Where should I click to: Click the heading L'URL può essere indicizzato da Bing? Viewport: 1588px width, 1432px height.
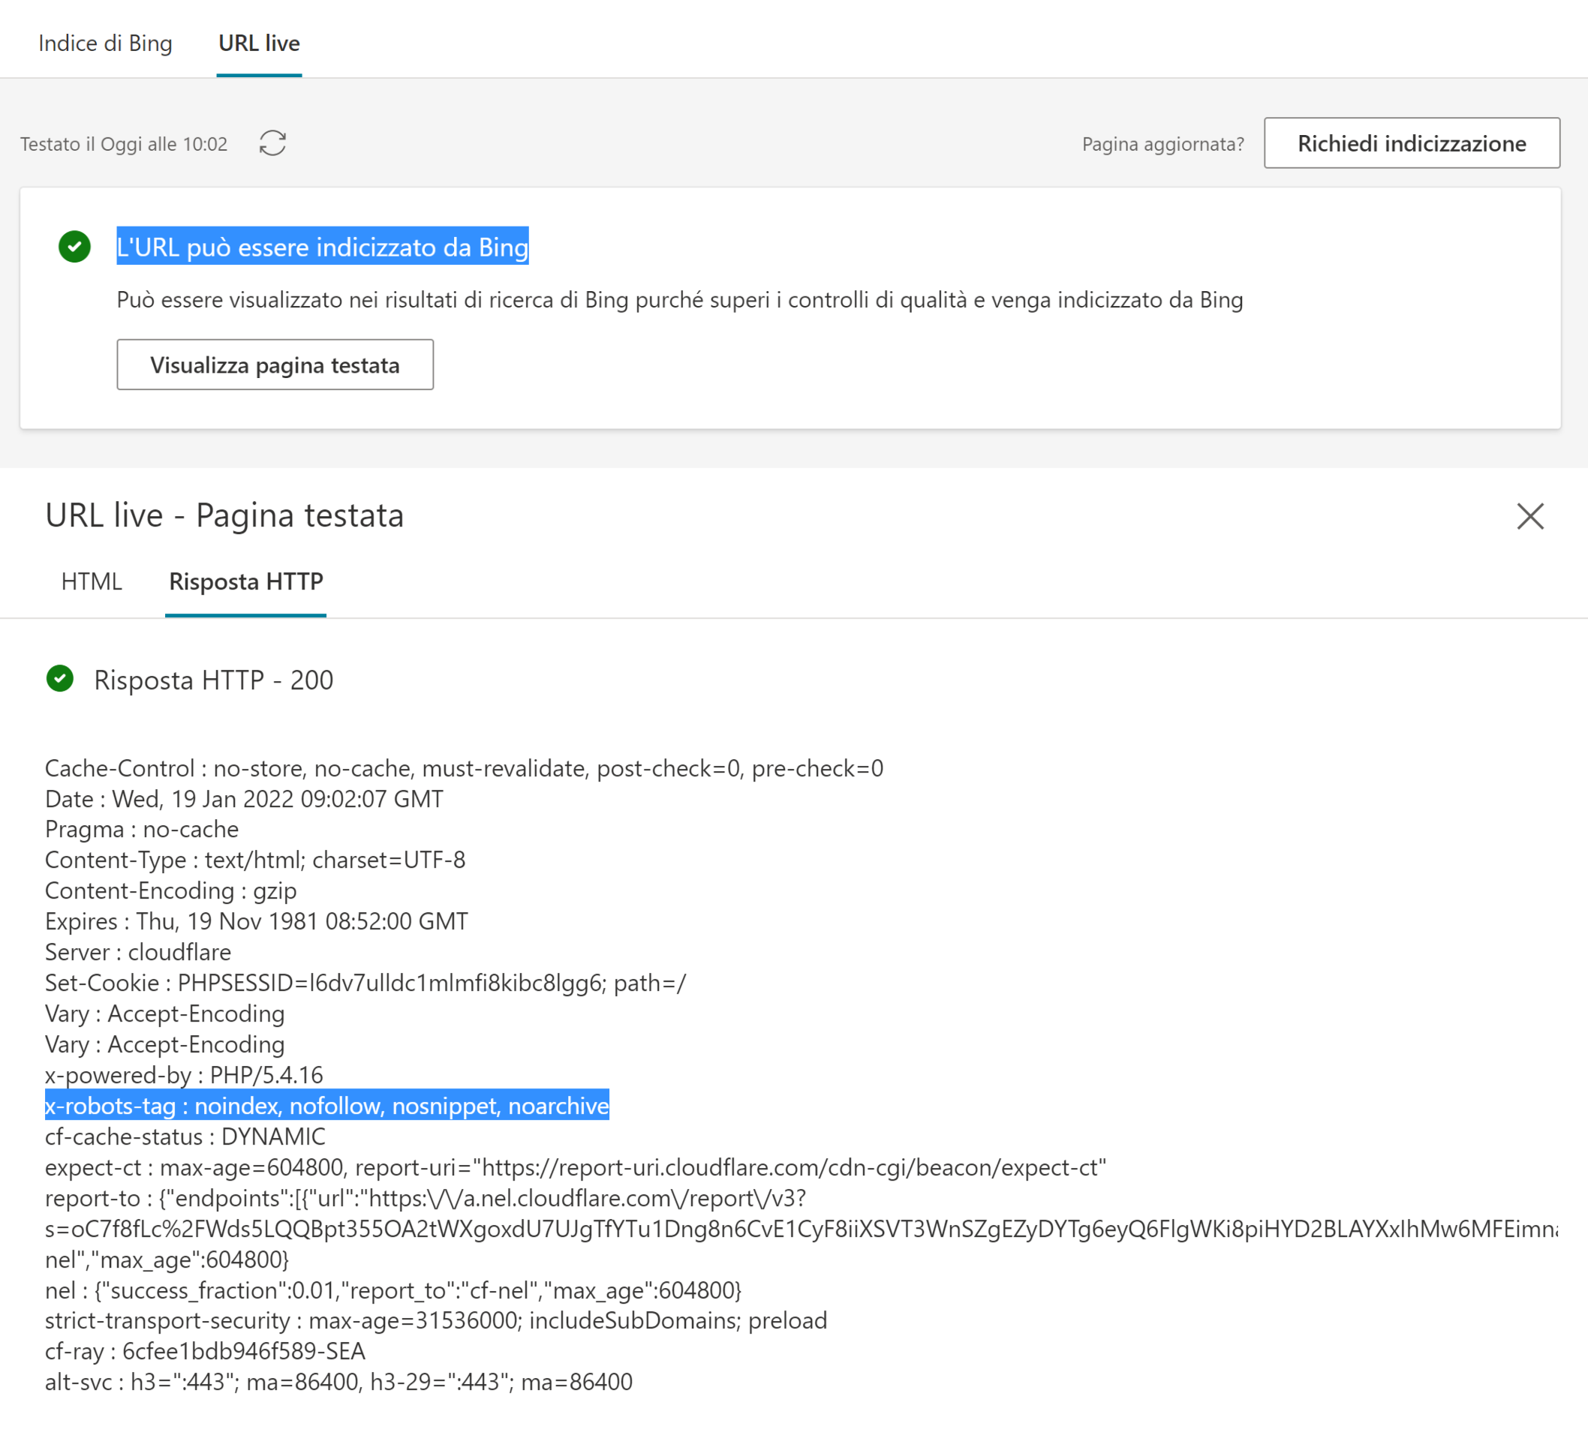point(322,247)
